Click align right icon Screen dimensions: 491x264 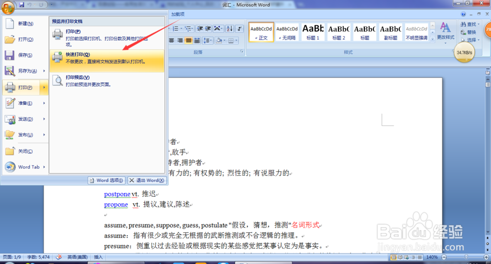180,40
